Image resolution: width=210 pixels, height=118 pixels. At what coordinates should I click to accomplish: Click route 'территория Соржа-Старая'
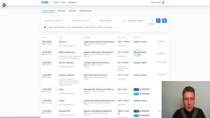coord(100,42)
